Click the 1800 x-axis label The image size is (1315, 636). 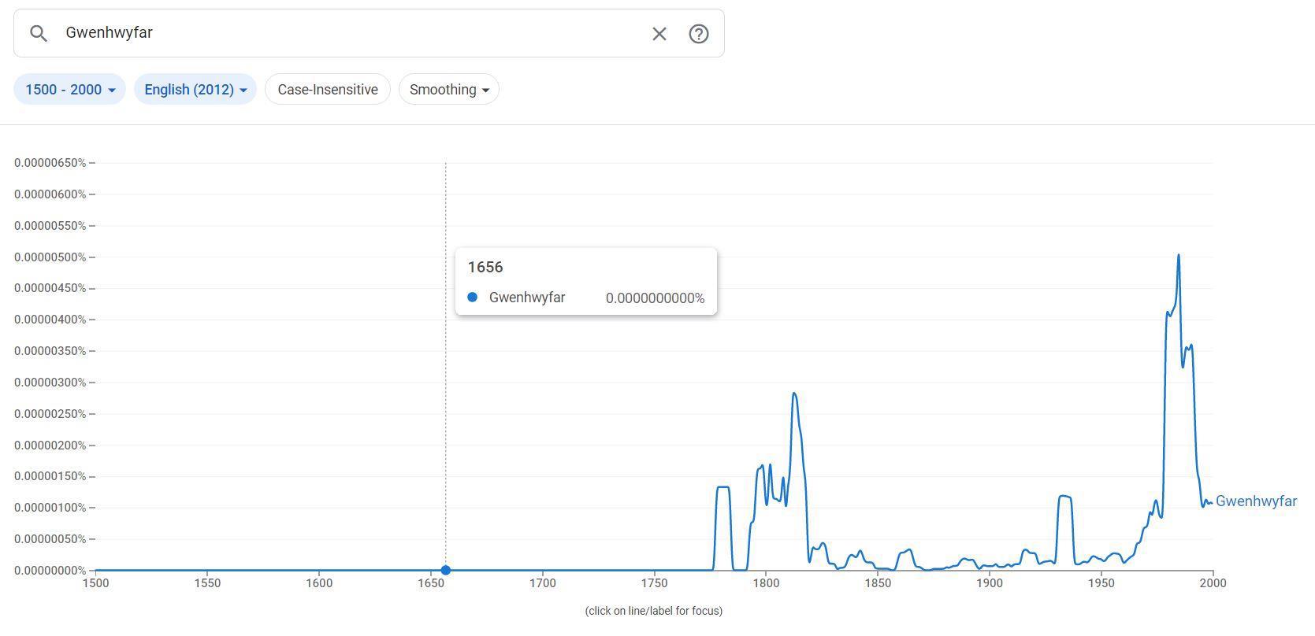click(766, 583)
